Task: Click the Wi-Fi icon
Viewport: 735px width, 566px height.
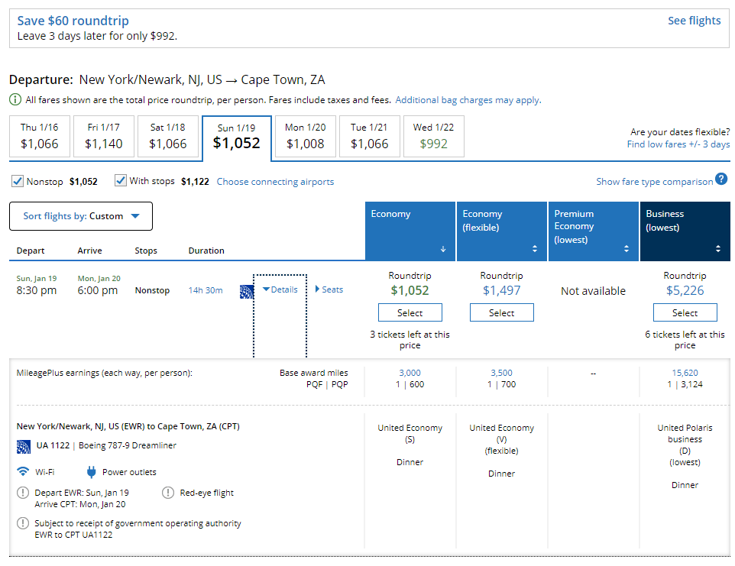Action: [x=22, y=471]
